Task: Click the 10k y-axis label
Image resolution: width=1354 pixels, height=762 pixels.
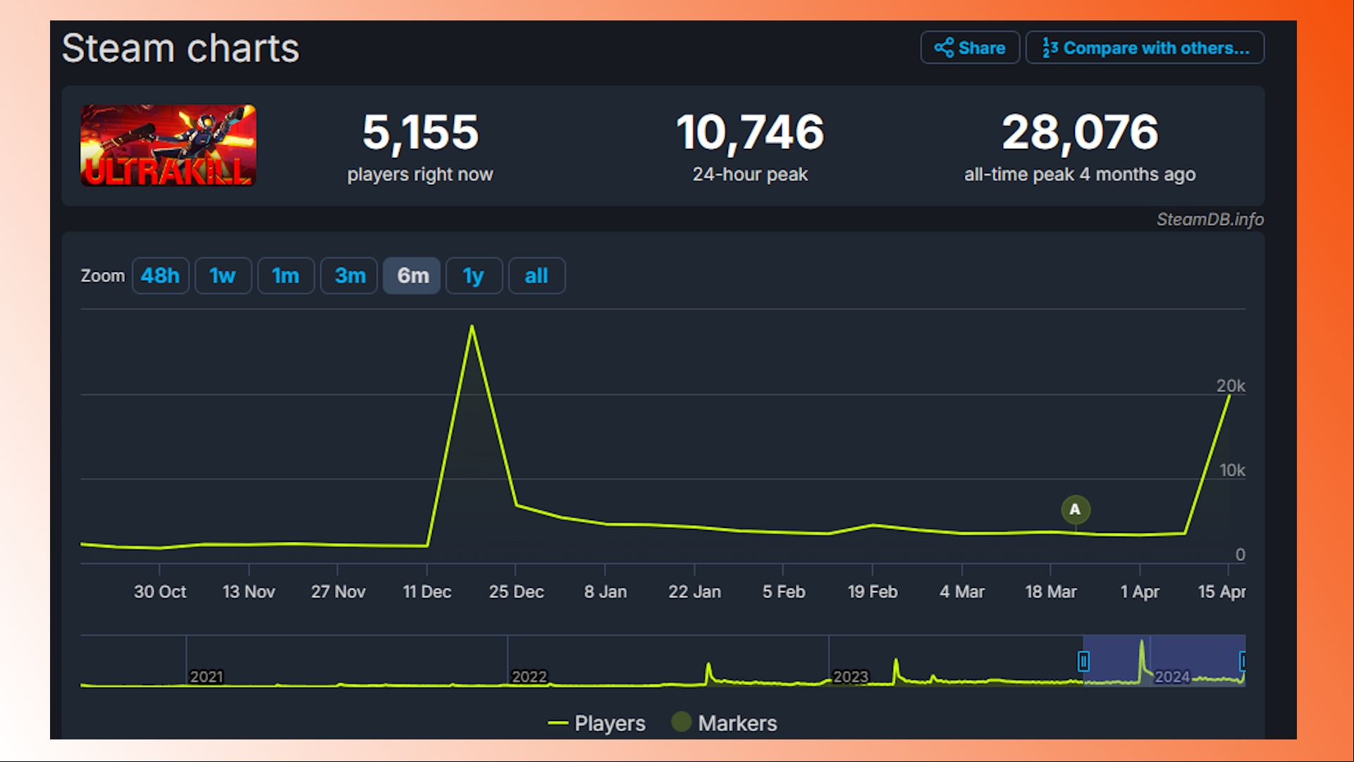Action: click(x=1232, y=471)
